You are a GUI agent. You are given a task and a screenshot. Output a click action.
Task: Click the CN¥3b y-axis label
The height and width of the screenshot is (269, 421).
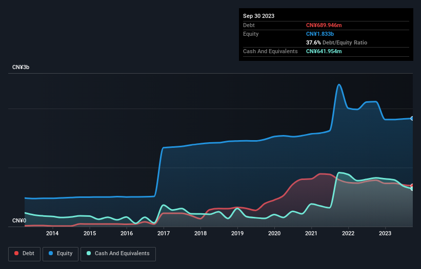21,67
